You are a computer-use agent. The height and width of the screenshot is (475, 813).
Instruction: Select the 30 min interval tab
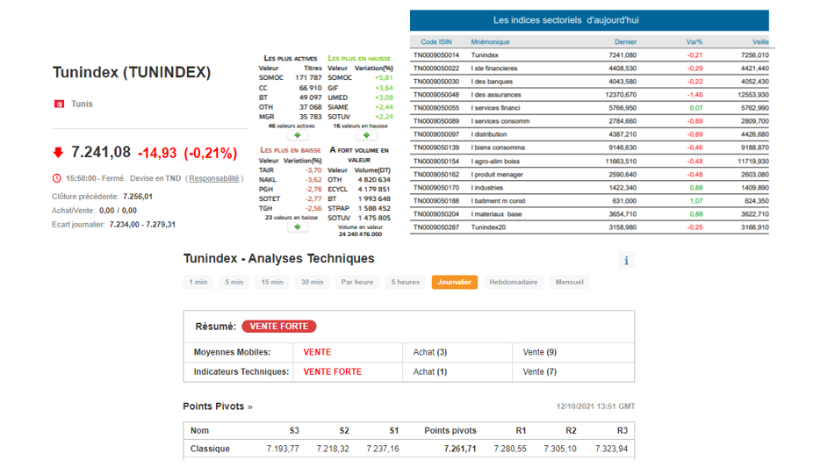(x=312, y=282)
